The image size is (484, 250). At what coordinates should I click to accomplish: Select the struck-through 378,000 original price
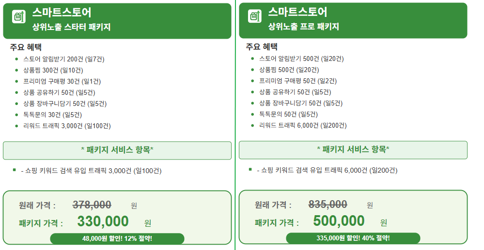[x=92, y=205]
